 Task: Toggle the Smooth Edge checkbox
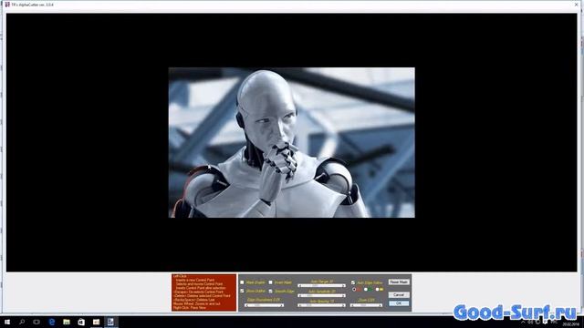pos(270,292)
